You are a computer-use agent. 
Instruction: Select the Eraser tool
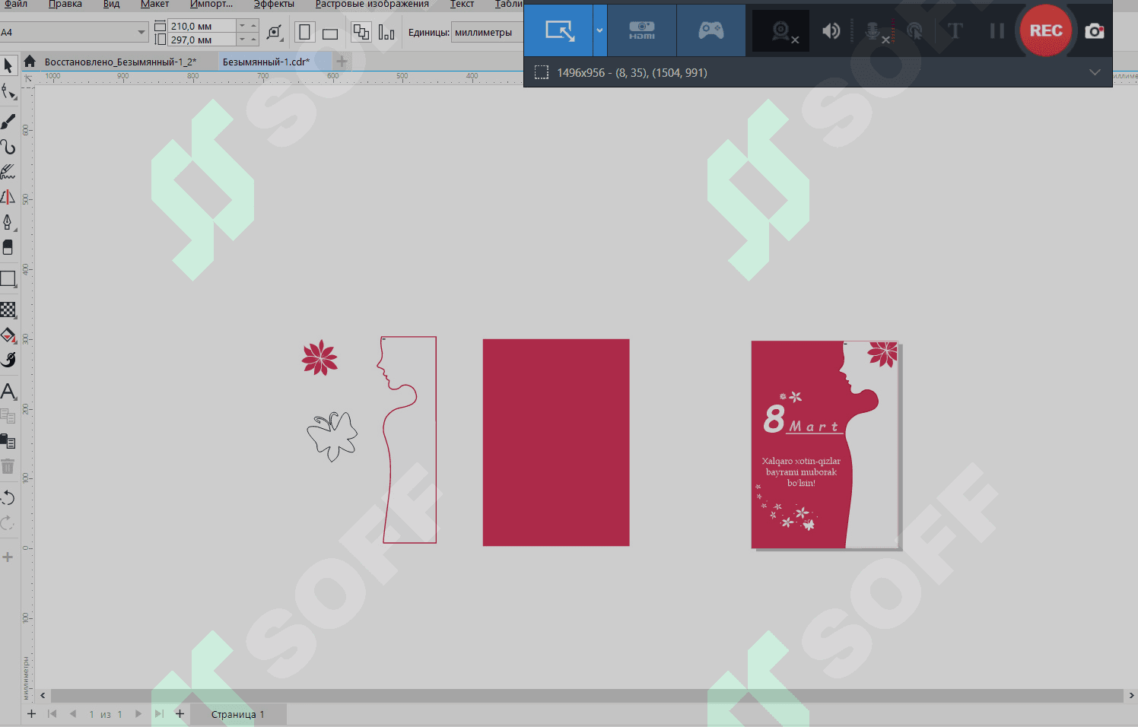pos(8,247)
